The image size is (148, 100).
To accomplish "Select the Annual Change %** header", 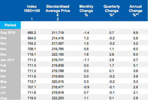I will tap(136, 10).
